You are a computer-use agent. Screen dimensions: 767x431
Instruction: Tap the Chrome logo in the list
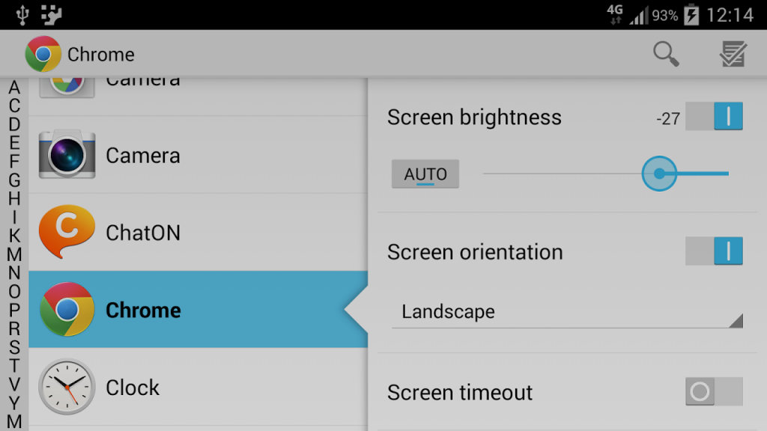(67, 309)
